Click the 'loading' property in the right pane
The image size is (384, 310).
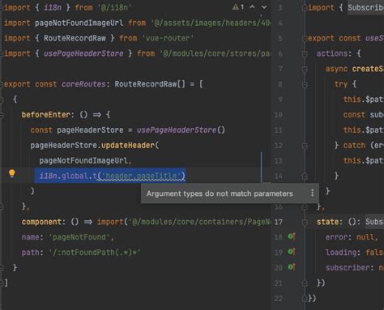pos(341,253)
